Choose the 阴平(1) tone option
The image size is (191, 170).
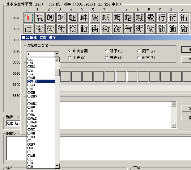click(107, 51)
